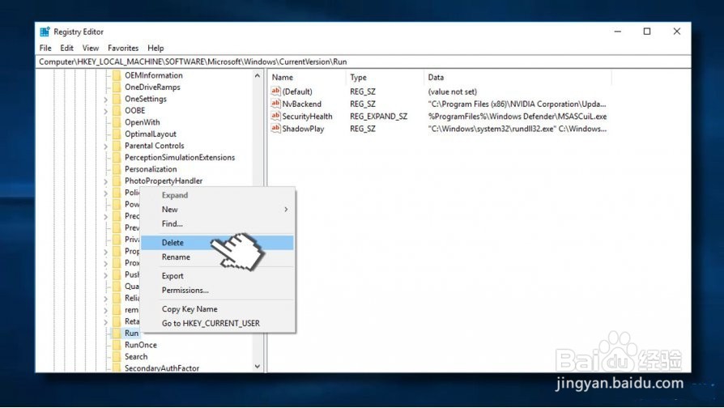Screen dimensions: 724x408
Task: Select the SecurityHealth value name
Action: pos(308,117)
